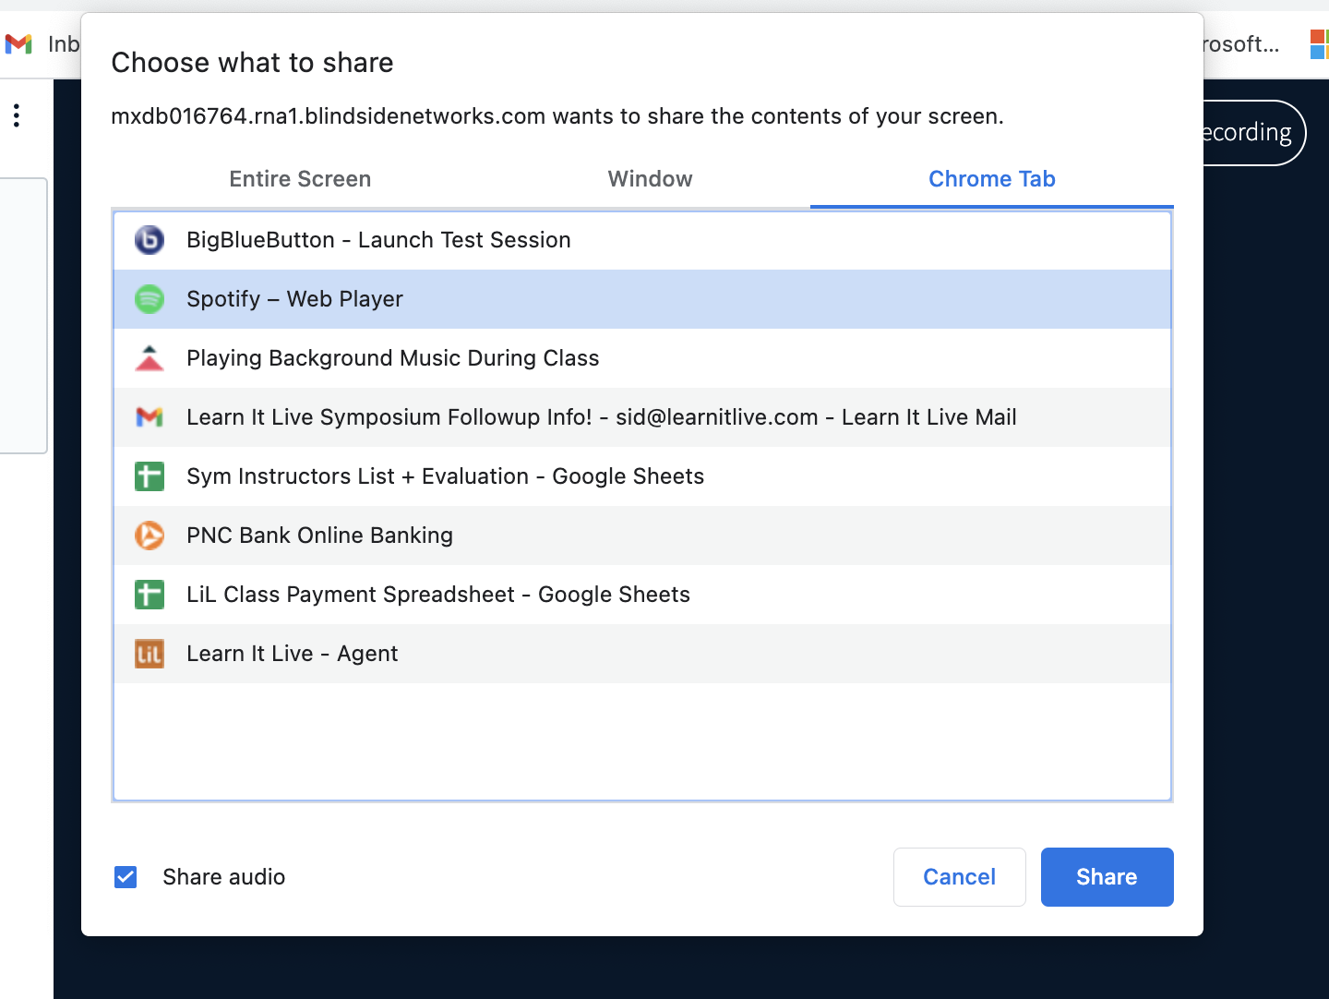Switch to the Entire Screen tab

(300, 179)
